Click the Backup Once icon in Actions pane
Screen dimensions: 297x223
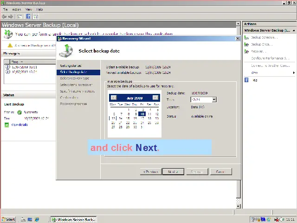(x=246, y=45)
